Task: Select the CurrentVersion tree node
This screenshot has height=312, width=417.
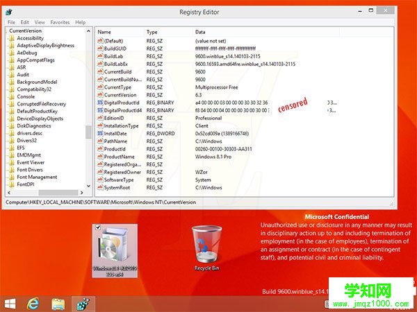Action: (x=25, y=31)
